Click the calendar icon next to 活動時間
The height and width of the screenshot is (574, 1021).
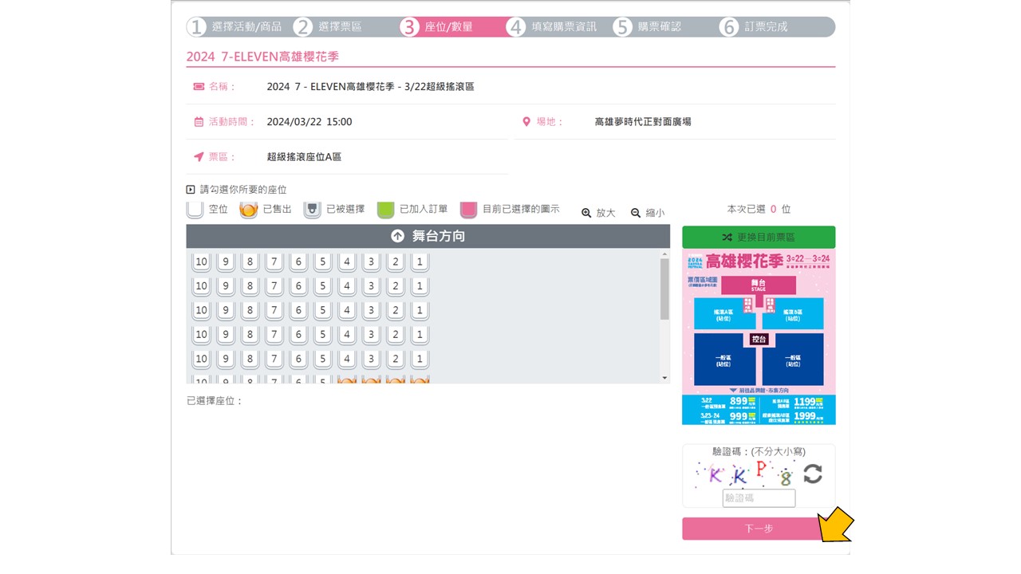tap(199, 122)
